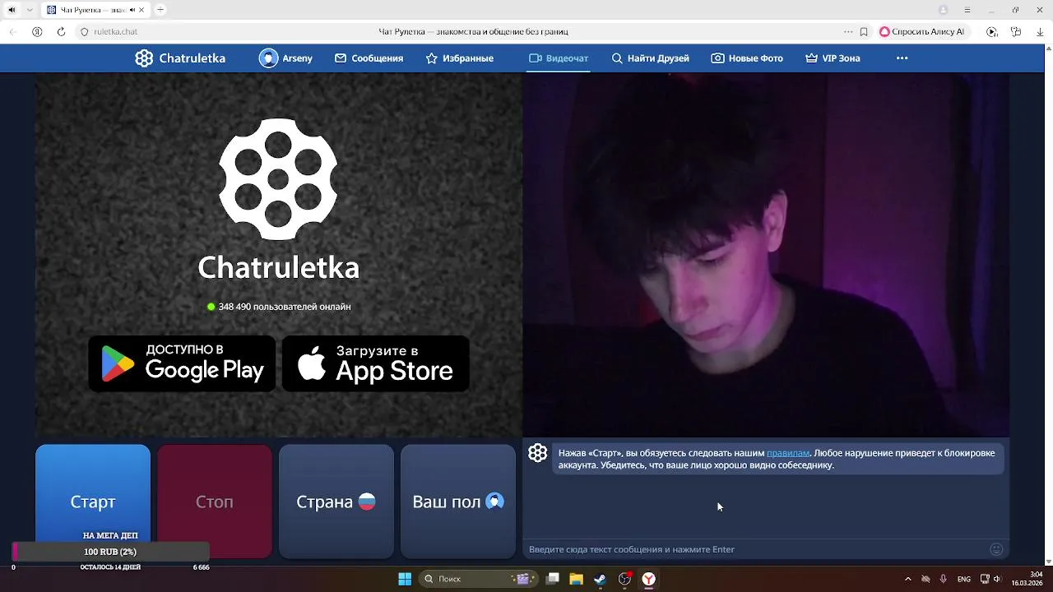Click the browser tab audio mute icon
This screenshot has height=592, width=1053.
coord(132,10)
